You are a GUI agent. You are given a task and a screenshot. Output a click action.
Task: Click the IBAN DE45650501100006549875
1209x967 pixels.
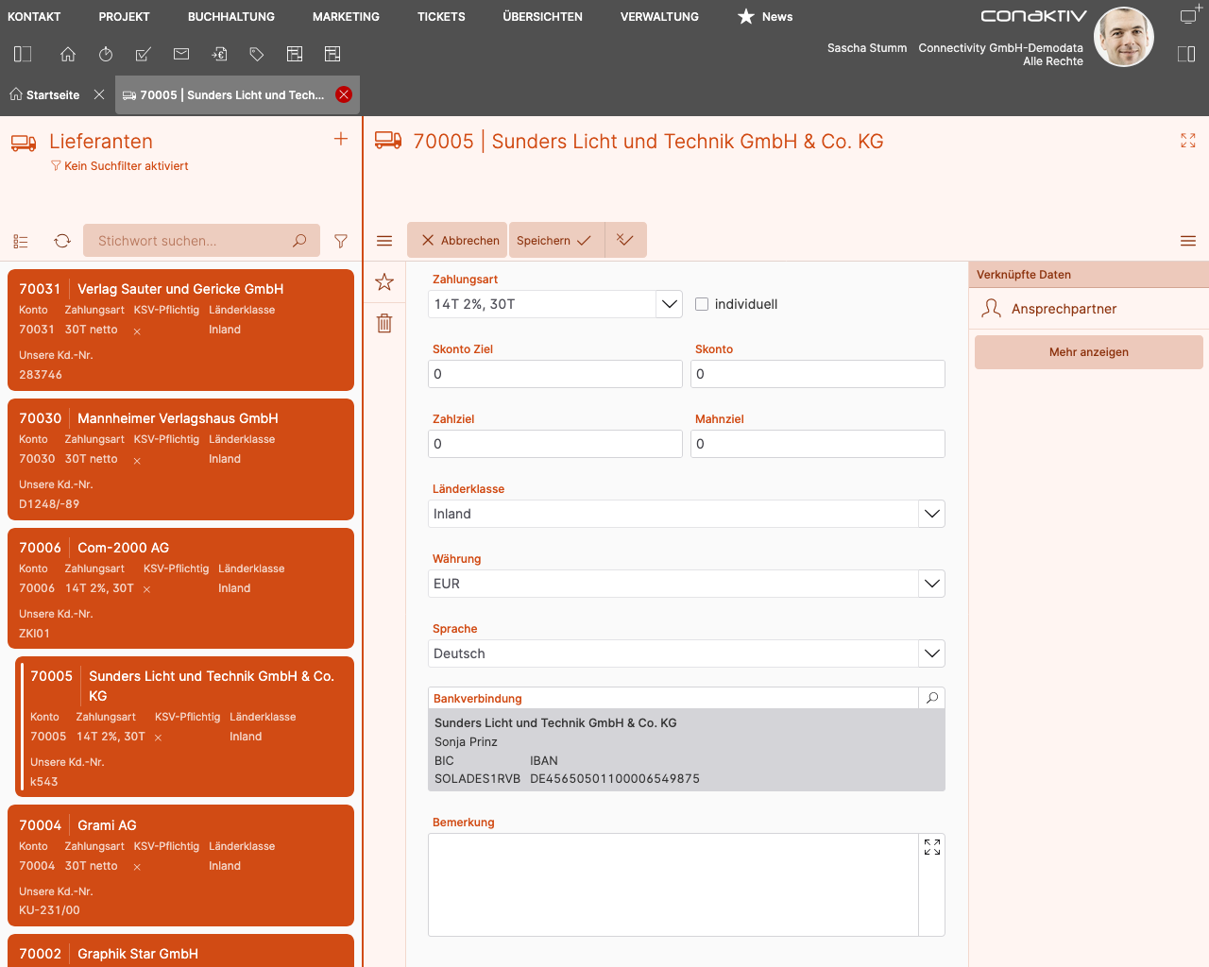tap(615, 779)
